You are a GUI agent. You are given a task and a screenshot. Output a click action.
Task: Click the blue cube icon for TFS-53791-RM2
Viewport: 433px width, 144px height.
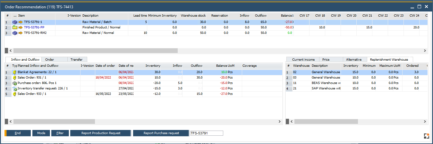[15, 33]
